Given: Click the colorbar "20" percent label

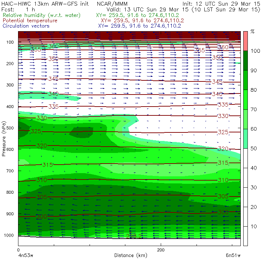Looking at the screenshot, I should point(254,207).
